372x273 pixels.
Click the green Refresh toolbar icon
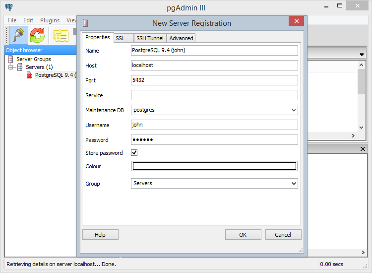(x=38, y=35)
